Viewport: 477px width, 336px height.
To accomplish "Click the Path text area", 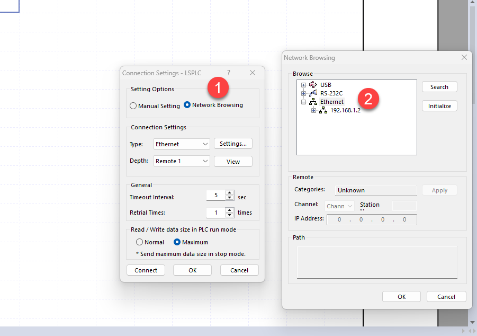I will pos(377,262).
